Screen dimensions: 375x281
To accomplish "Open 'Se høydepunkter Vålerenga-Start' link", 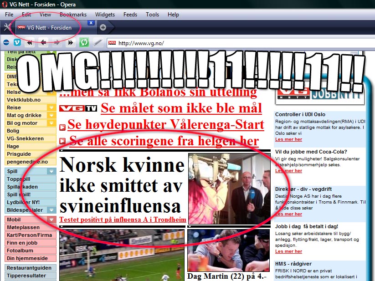I will point(166,125).
